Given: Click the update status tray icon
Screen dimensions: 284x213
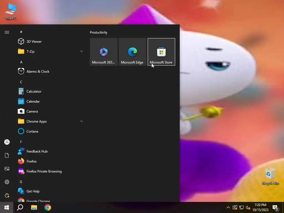Looking at the screenshot, I should [235, 207].
